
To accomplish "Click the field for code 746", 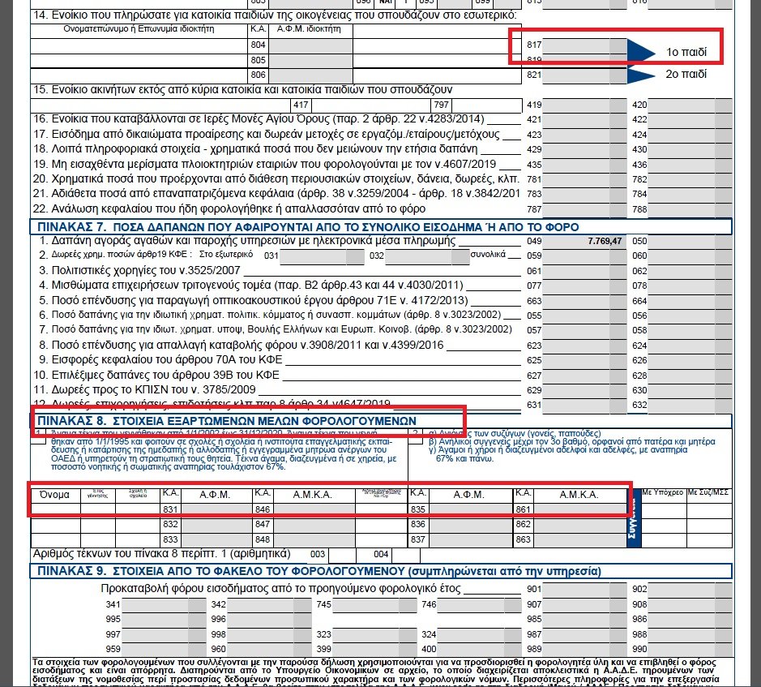I will [480, 605].
